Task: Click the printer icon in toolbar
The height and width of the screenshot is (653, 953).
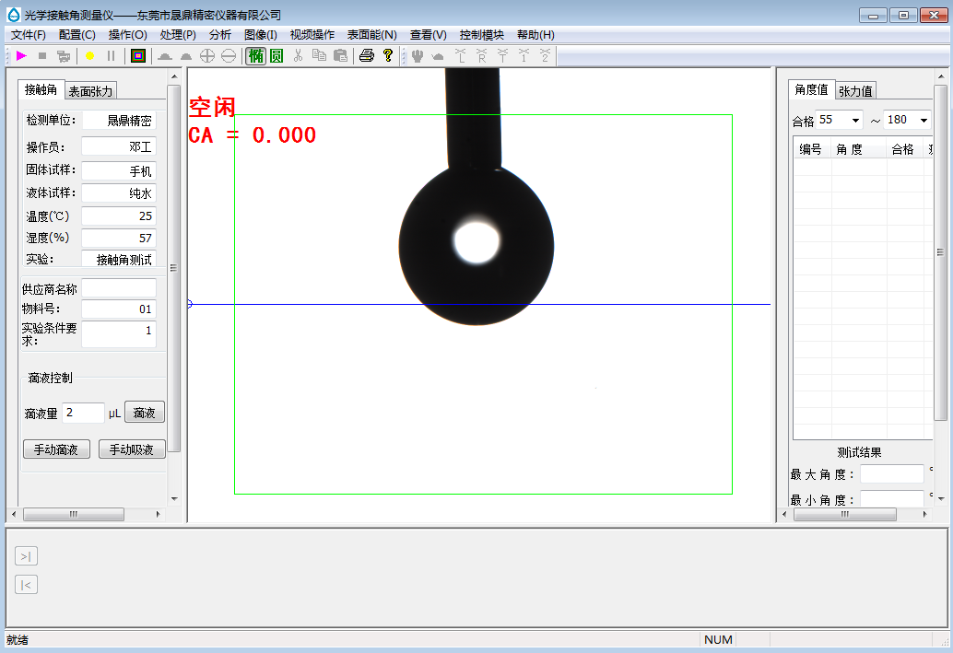Action: point(366,56)
